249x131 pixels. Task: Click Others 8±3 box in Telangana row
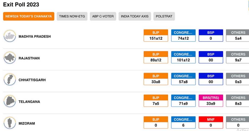(238, 101)
